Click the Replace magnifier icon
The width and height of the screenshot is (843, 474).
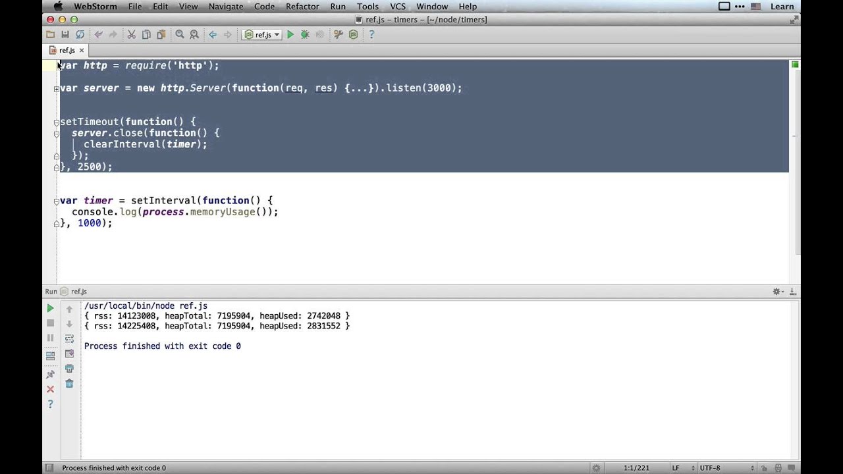194,35
